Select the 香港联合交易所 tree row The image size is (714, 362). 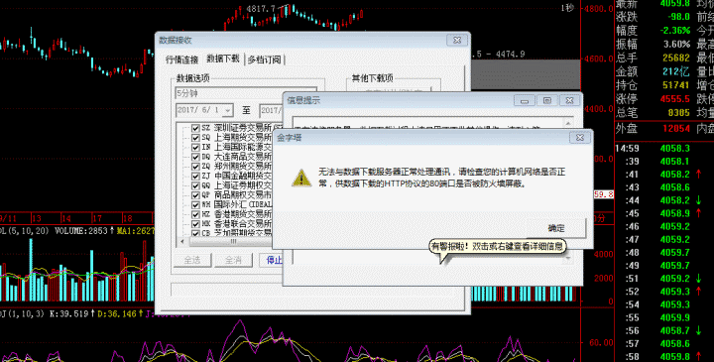coord(237,223)
